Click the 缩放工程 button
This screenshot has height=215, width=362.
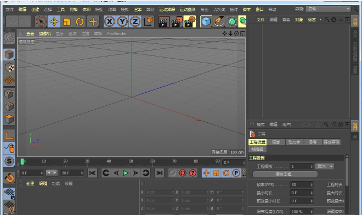[285, 174]
